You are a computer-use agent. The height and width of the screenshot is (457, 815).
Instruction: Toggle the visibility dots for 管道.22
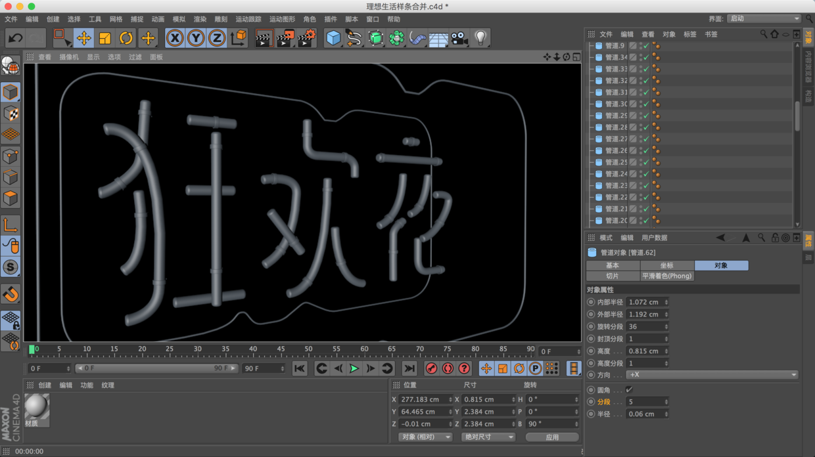click(x=641, y=197)
